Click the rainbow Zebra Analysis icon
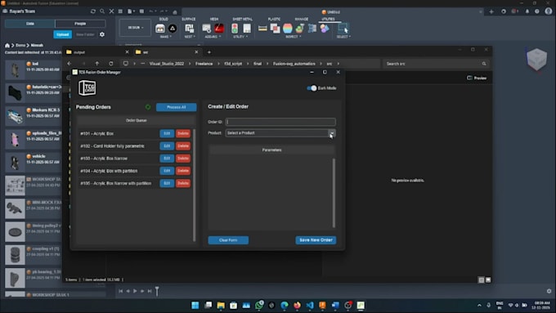The width and height of the screenshot is (556, 313). point(288,29)
